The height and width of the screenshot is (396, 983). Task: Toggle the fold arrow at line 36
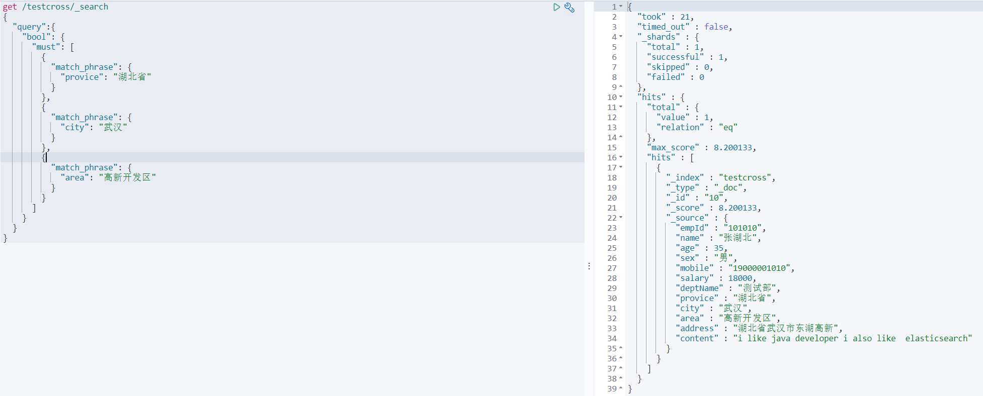coord(621,358)
